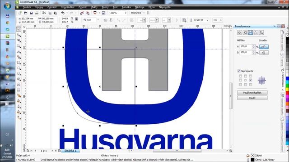Select the Outline pen tool
289x162 pixels.
19,107
